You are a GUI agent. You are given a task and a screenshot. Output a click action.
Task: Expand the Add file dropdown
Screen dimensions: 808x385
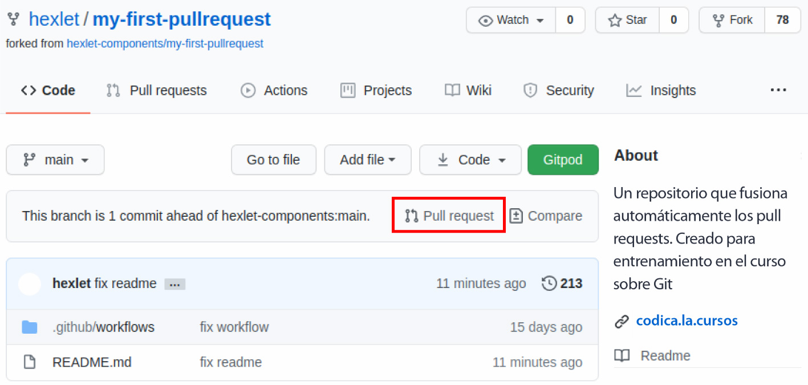click(x=367, y=160)
